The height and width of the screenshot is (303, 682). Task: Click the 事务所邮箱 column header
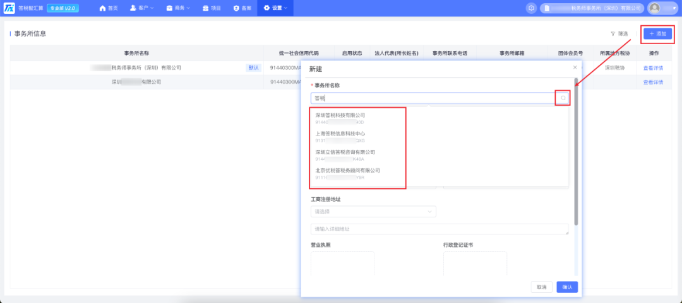512,53
